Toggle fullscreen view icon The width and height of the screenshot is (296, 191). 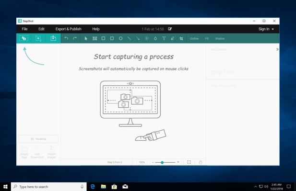(x=189, y=162)
